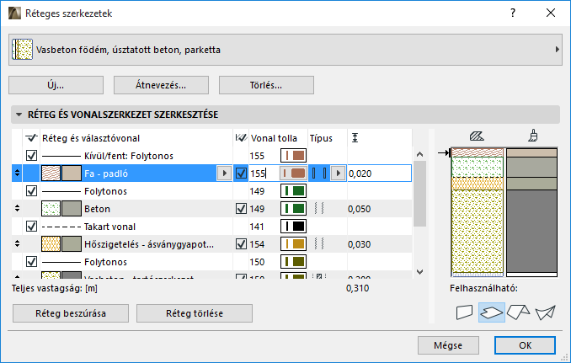Click the layer list scroll up arrow
The width and height of the screenshot is (571, 363).
point(419,154)
